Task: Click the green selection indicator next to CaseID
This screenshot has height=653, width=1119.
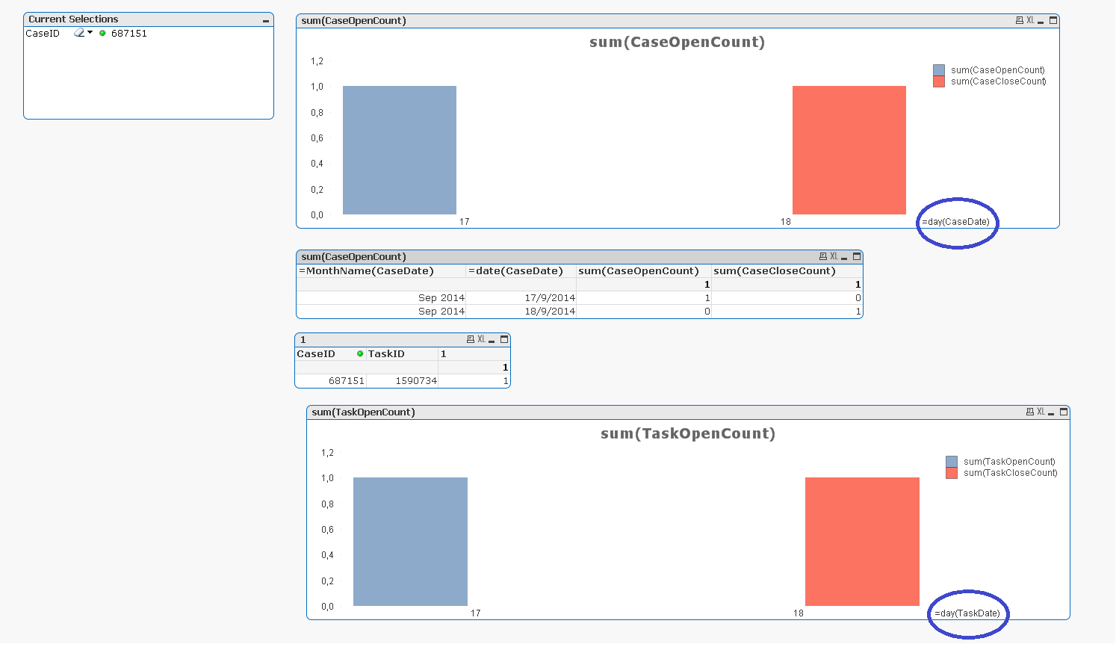Action: 102,33
